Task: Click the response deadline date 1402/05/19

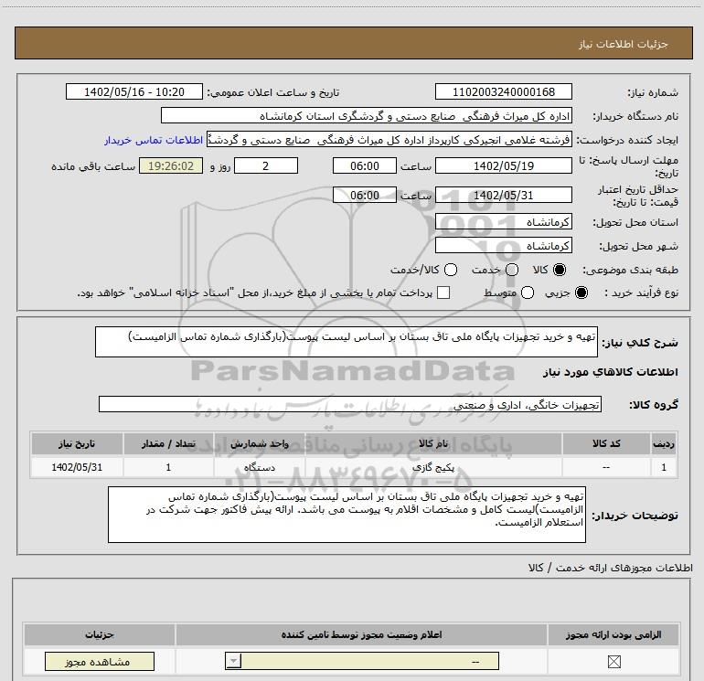Action: pos(503,165)
